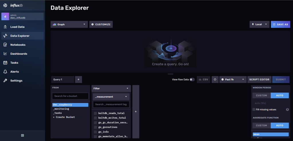This screenshot has height=141, width=293.
Task: Click the Settings wrench icon
Action: click(5, 81)
